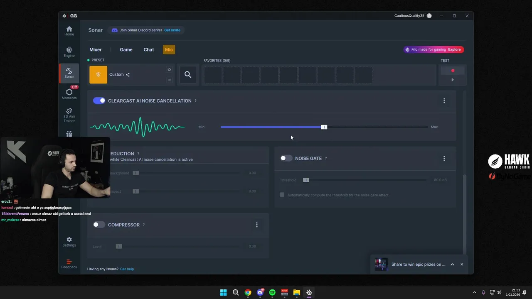Select the Mic tab

(x=169, y=49)
